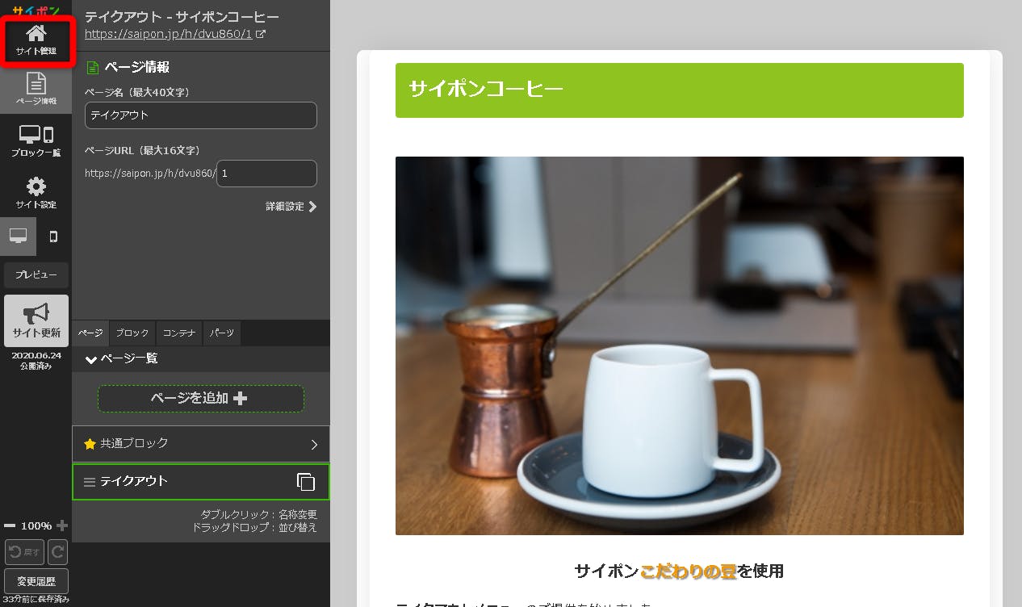
Task: Expand the 共通ブロック row
Action: coord(314,444)
